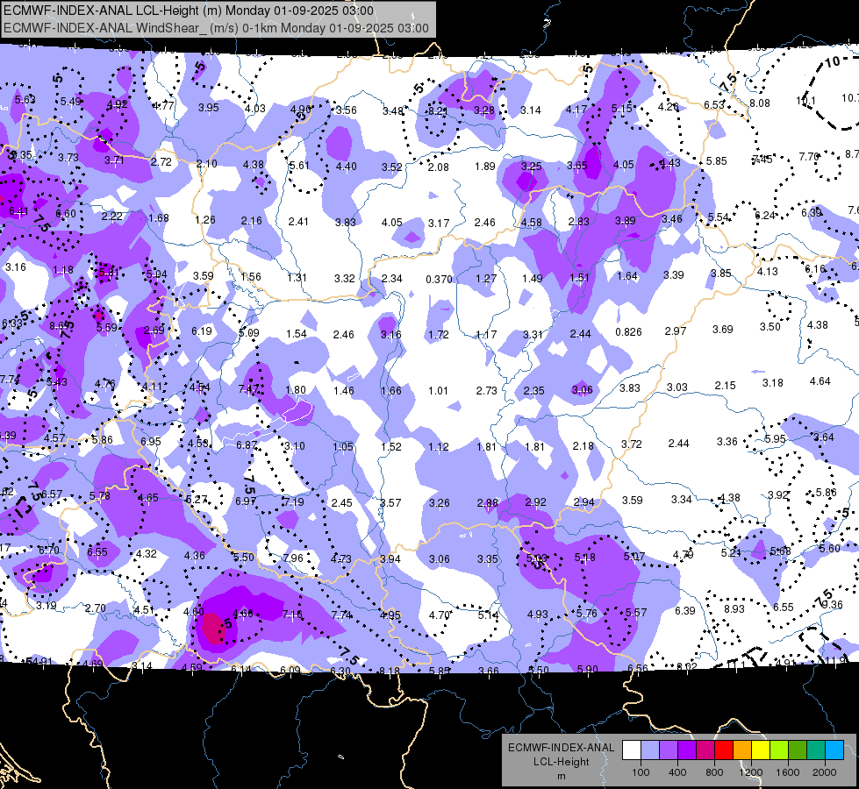Image resolution: width=859 pixels, height=789 pixels.
Task: Click the 0.370 wind shear value
Action: coord(439,280)
